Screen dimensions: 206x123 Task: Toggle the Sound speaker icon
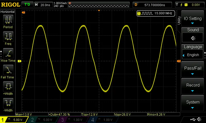click(193, 38)
